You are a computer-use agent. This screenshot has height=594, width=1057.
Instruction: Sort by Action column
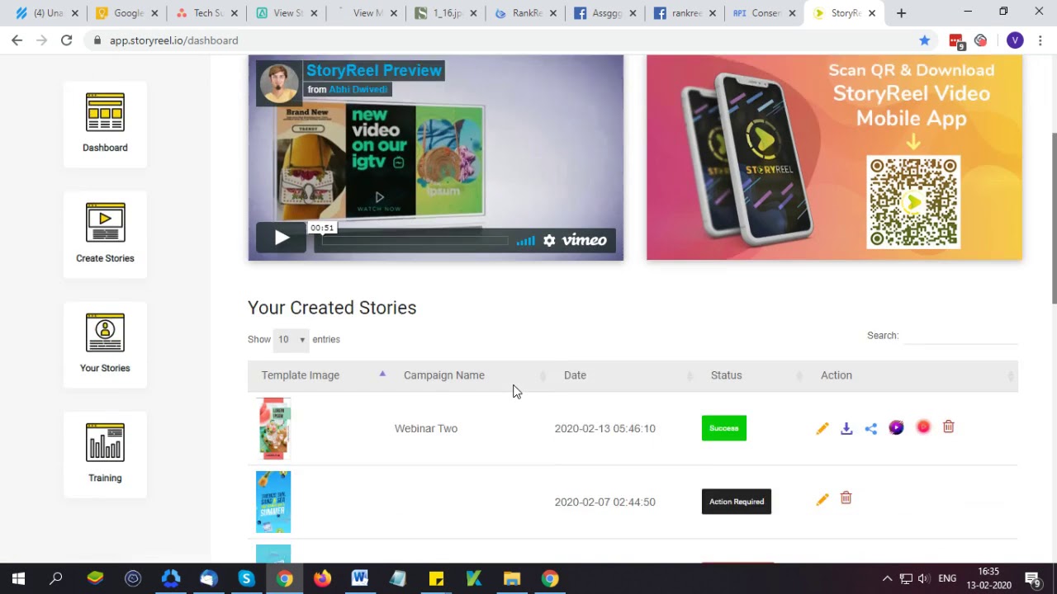[x=912, y=375]
